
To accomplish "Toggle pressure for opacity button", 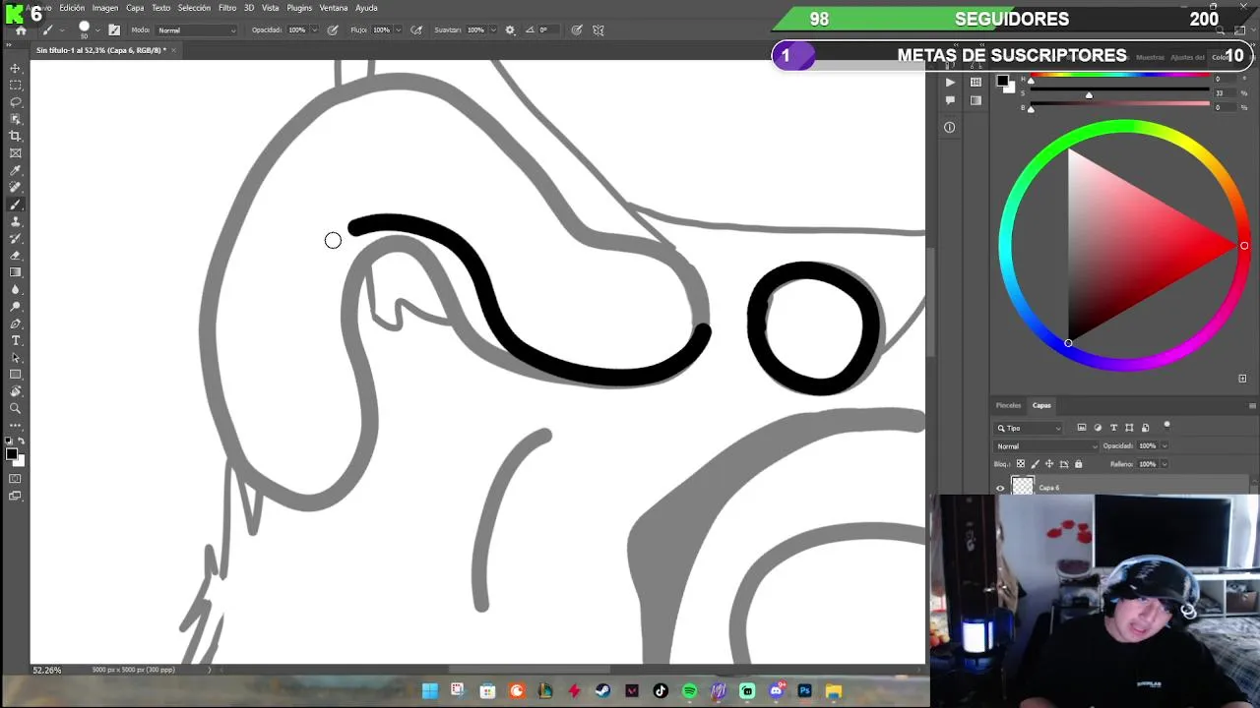I will [333, 30].
